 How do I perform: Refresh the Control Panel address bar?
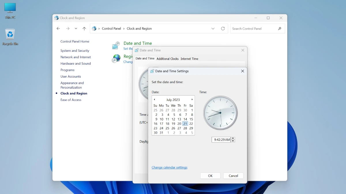(223, 28)
